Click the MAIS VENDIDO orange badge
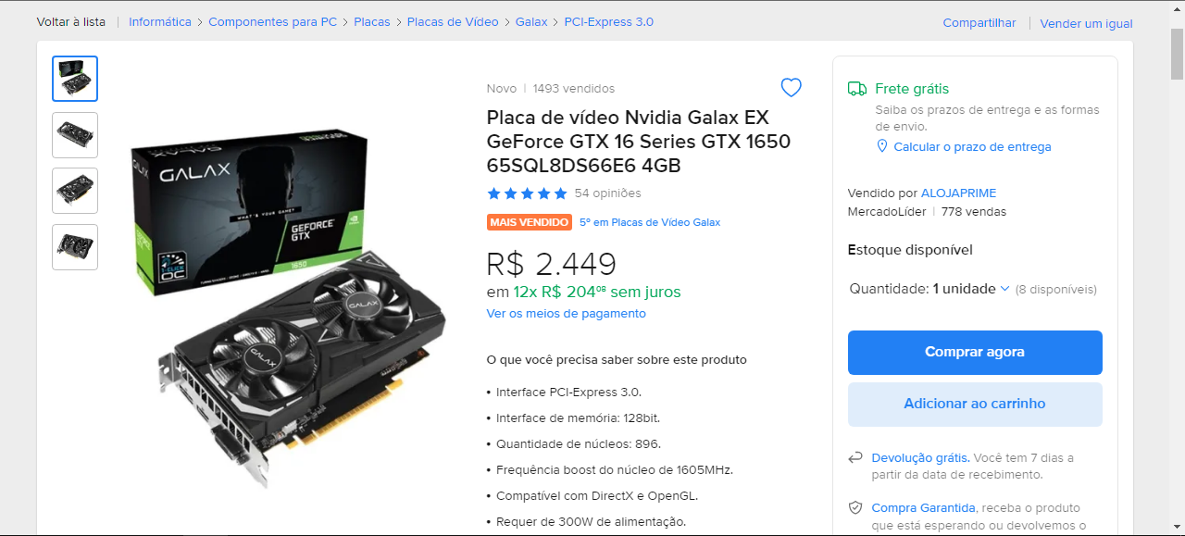Viewport: 1185px width, 536px height. pyautogui.click(x=530, y=222)
